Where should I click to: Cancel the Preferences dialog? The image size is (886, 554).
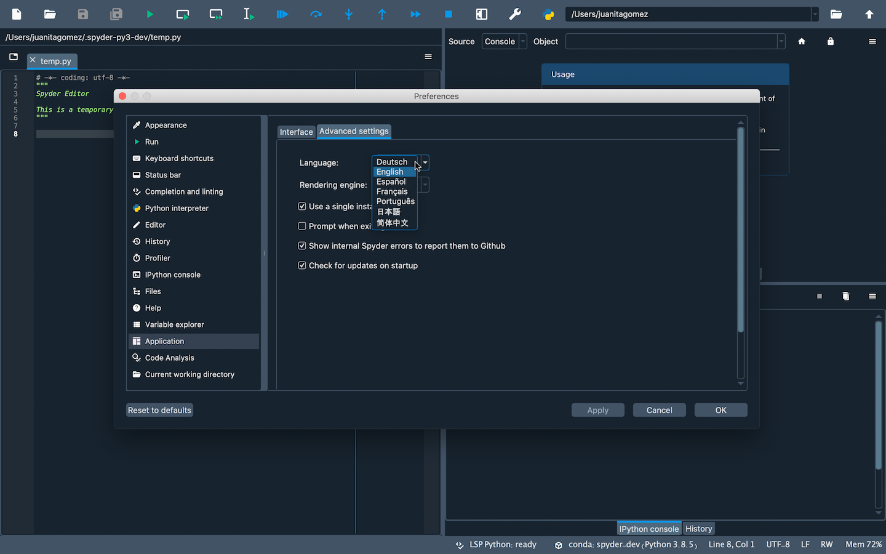click(x=659, y=409)
